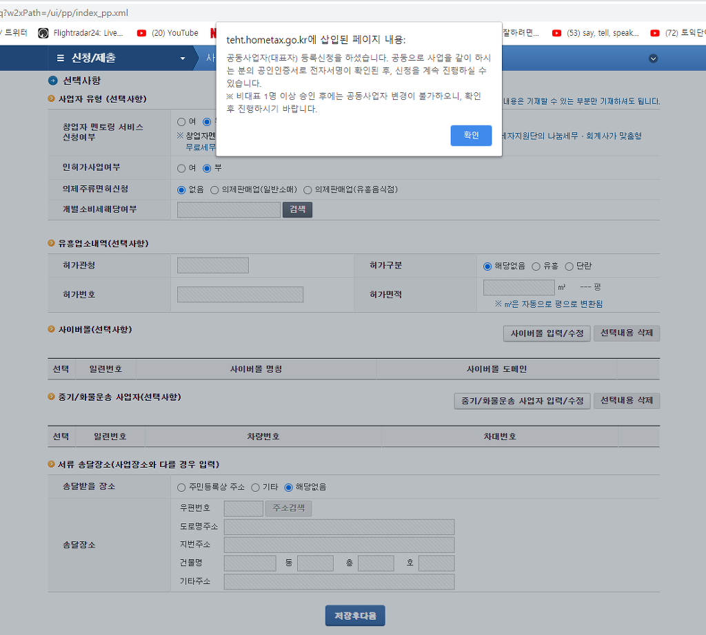This screenshot has width=706, height=635.
Task: Click the 기타주소 input field
Action: tap(339, 581)
